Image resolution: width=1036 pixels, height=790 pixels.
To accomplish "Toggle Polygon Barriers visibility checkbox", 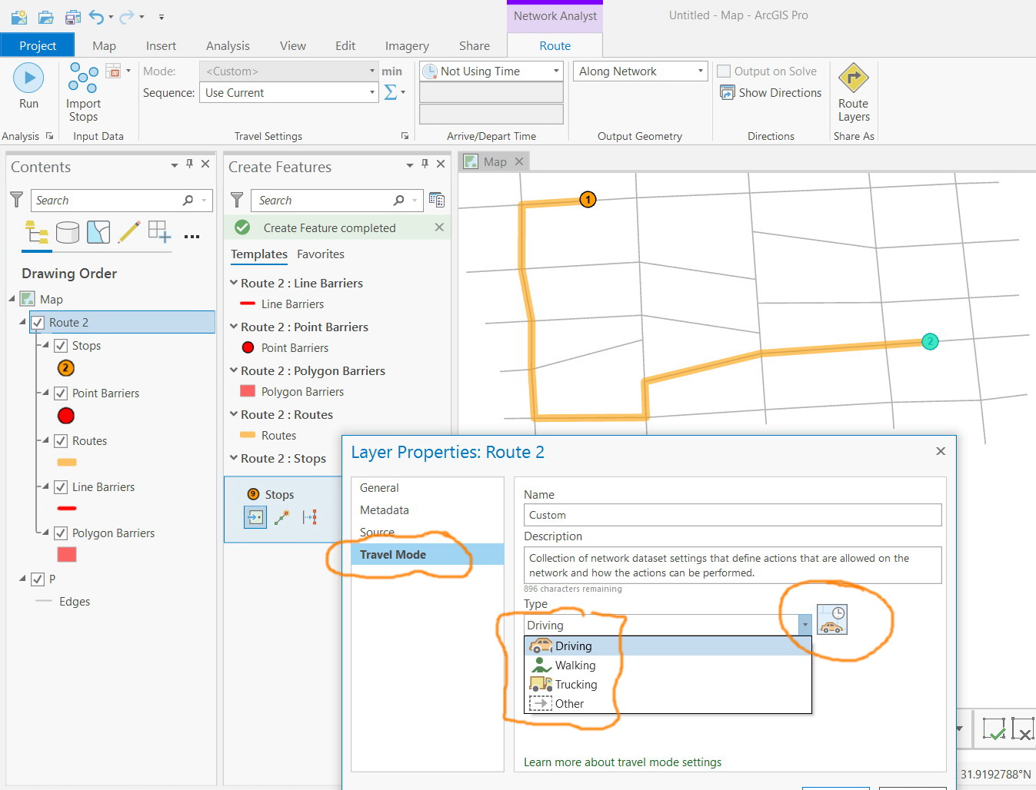I will point(61,533).
